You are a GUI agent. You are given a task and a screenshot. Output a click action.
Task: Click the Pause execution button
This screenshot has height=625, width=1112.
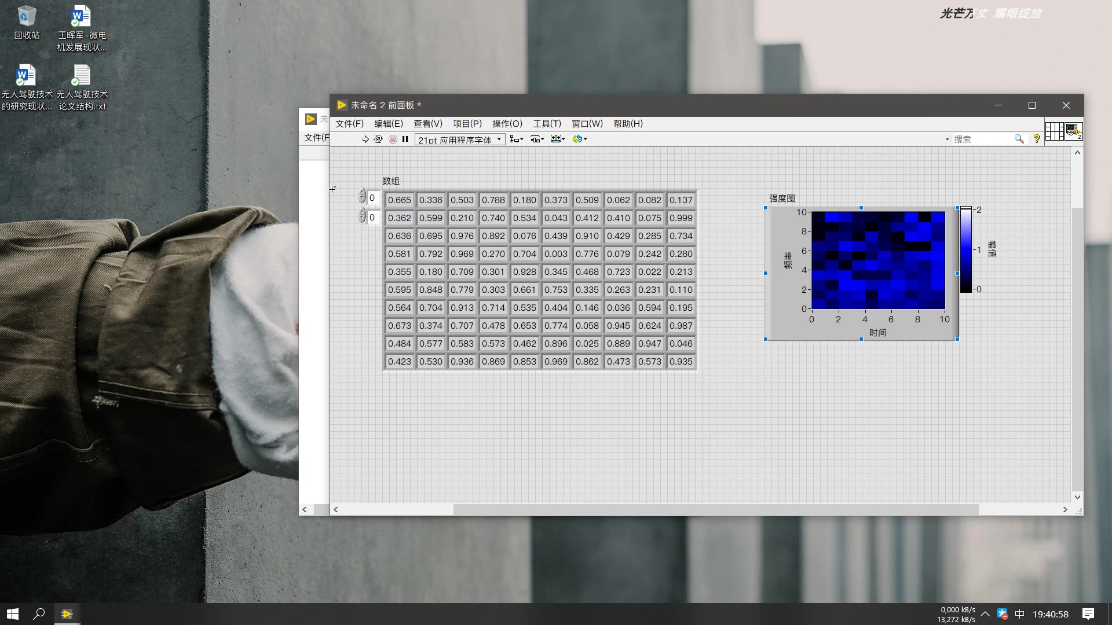click(x=405, y=139)
